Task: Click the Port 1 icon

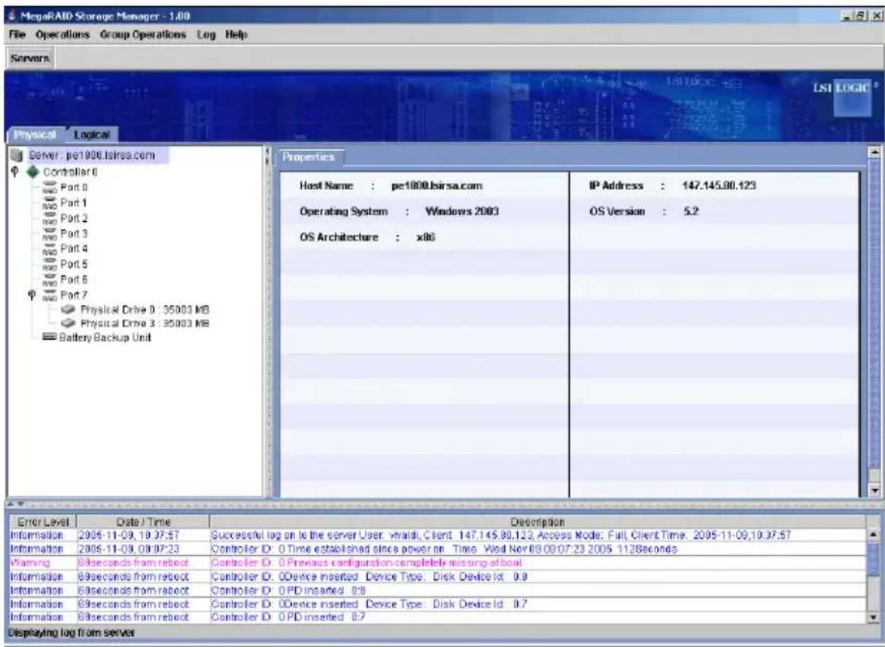Action: pyautogui.click(x=50, y=203)
